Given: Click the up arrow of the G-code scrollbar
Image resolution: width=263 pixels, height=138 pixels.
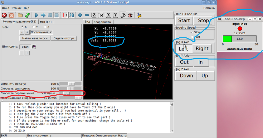Looking at the screenshot, I should pos(172,103).
